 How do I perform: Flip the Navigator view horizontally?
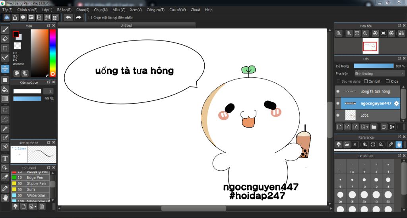(x=401, y=33)
